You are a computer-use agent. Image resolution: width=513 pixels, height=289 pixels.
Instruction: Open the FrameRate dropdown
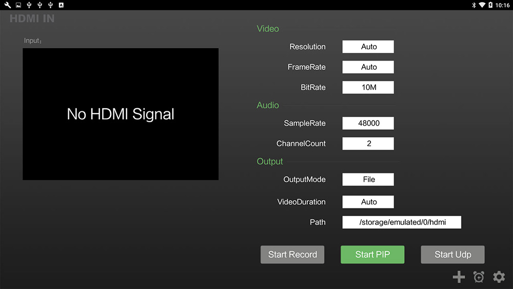pyautogui.click(x=368, y=67)
